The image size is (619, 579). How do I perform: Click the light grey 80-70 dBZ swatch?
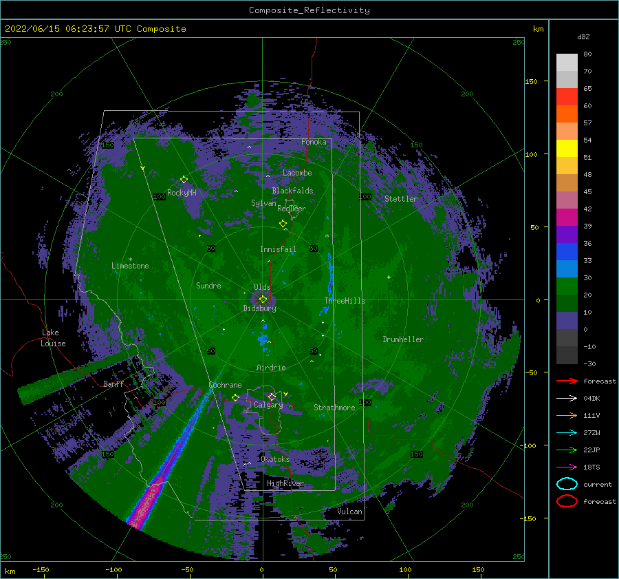pos(567,63)
